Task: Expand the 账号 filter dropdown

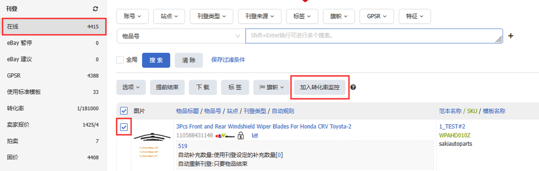Action: coord(132,16)
